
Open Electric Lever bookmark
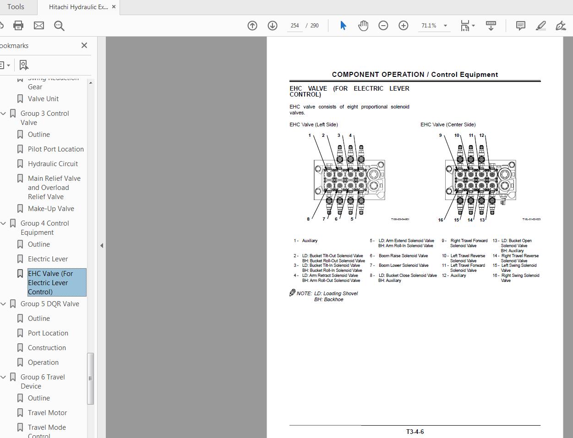[48, 259]
